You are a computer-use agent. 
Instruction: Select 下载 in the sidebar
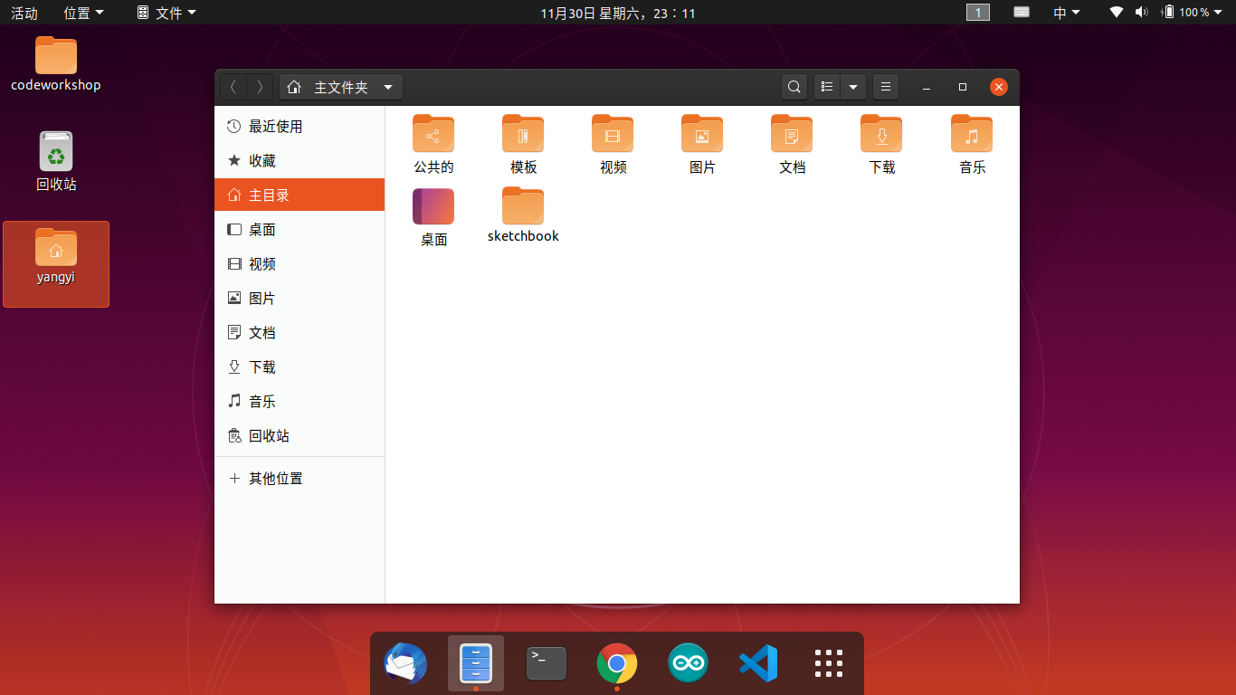coord(299,367)
